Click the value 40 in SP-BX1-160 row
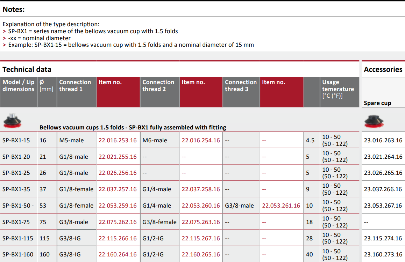This screenshot has width=405, height=262. (310, 255)
